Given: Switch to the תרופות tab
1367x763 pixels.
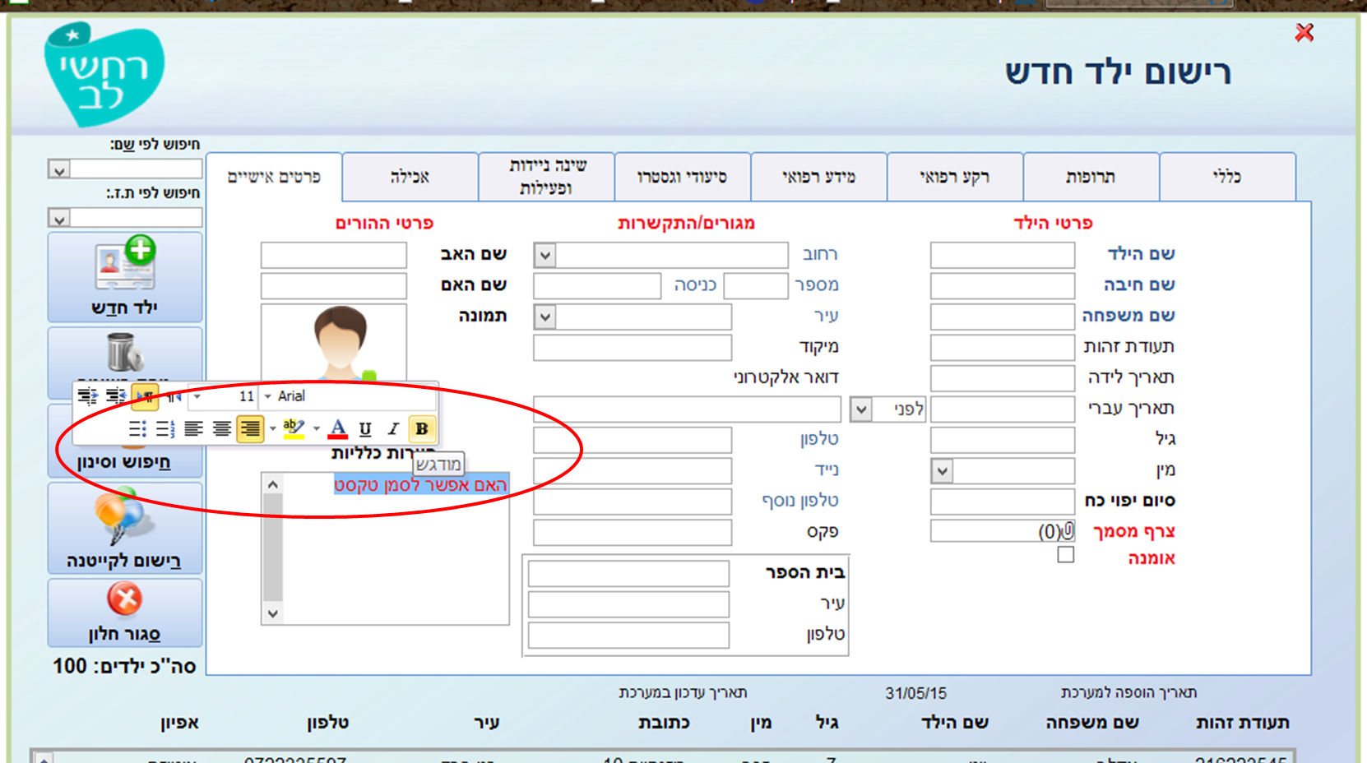Looking at the screenshot, I should tap(1091, 177).
